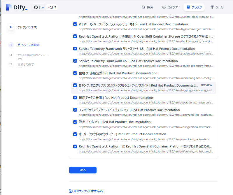Switch to the ナレッジ (Knowledge) tab
Screen dimensions: 233x195
point(194,7)
